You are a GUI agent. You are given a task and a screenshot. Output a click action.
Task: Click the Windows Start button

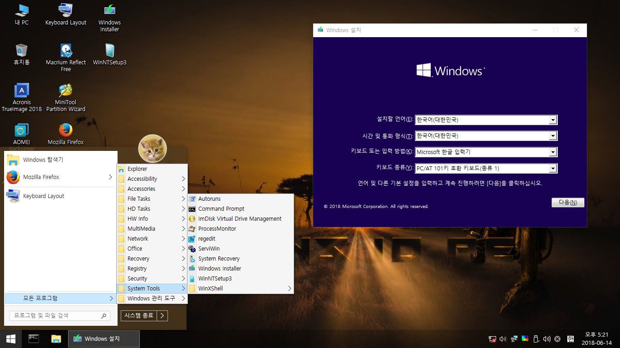tap(11, 339)
